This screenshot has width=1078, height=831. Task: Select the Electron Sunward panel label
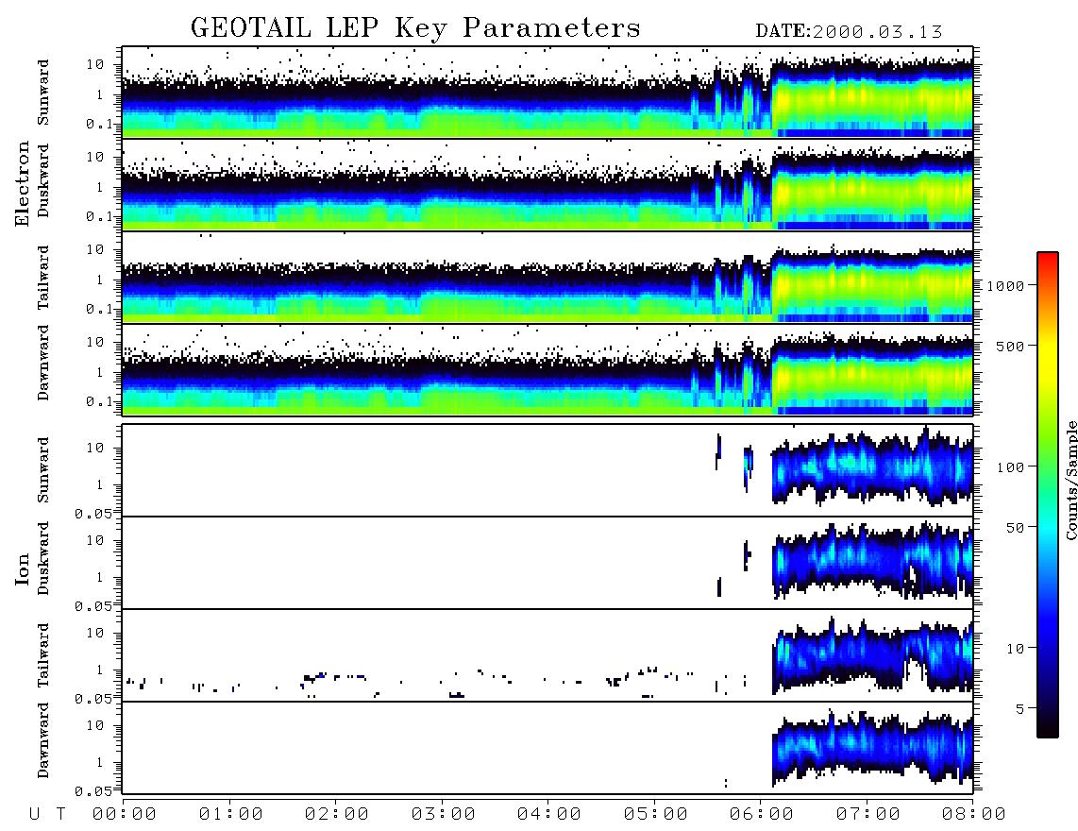[x=43, y=93]
